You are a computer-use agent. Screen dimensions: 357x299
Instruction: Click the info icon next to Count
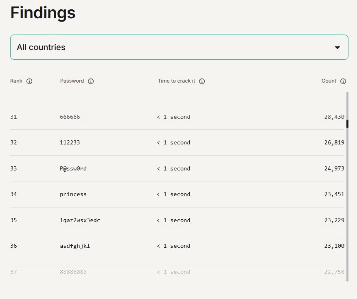pyautogui.click(x=343, y=81)
